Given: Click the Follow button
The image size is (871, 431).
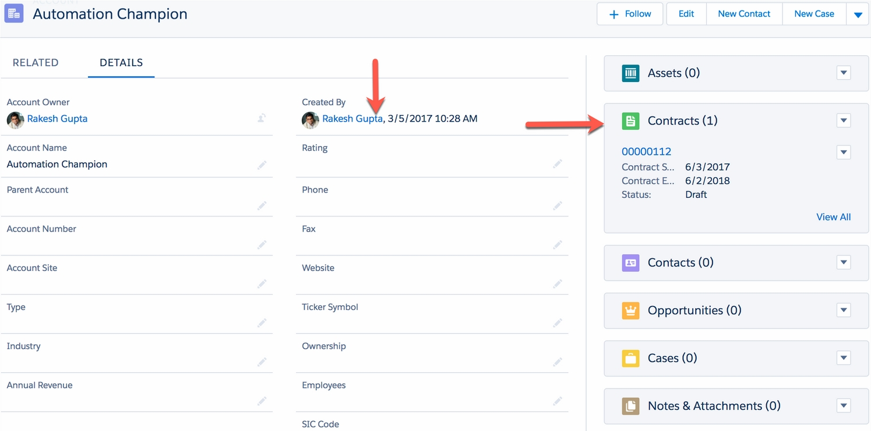Looking at the screenshot, I should coord(630,14).
